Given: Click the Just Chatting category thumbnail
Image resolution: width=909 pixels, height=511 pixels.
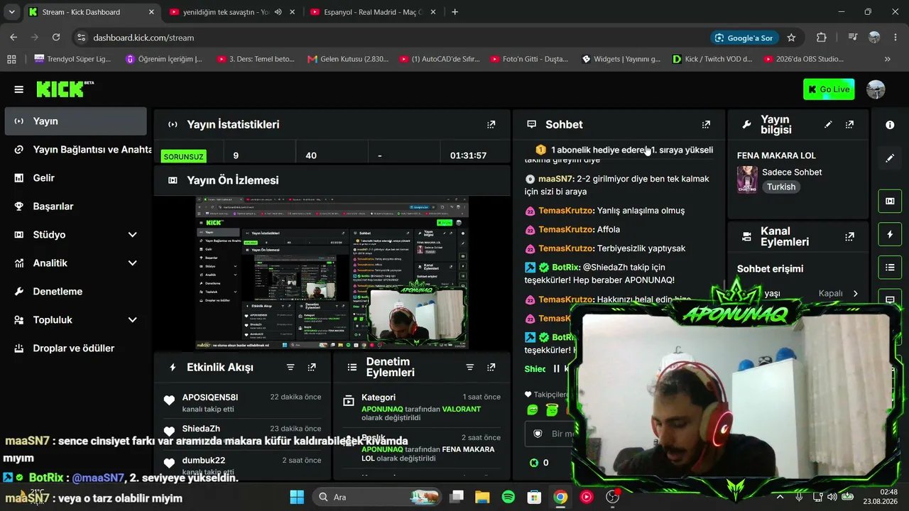Looking at the screenshot, I should click(x=747, y=180).
